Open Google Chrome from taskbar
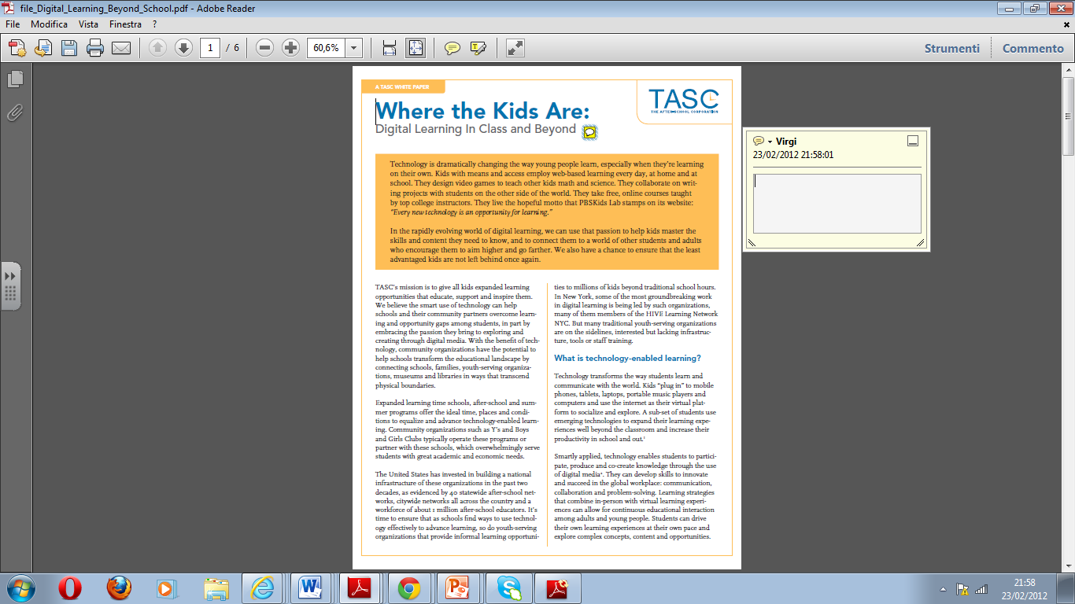The height and width of the screenshot is (604, 1075). [x=408, y=588]
